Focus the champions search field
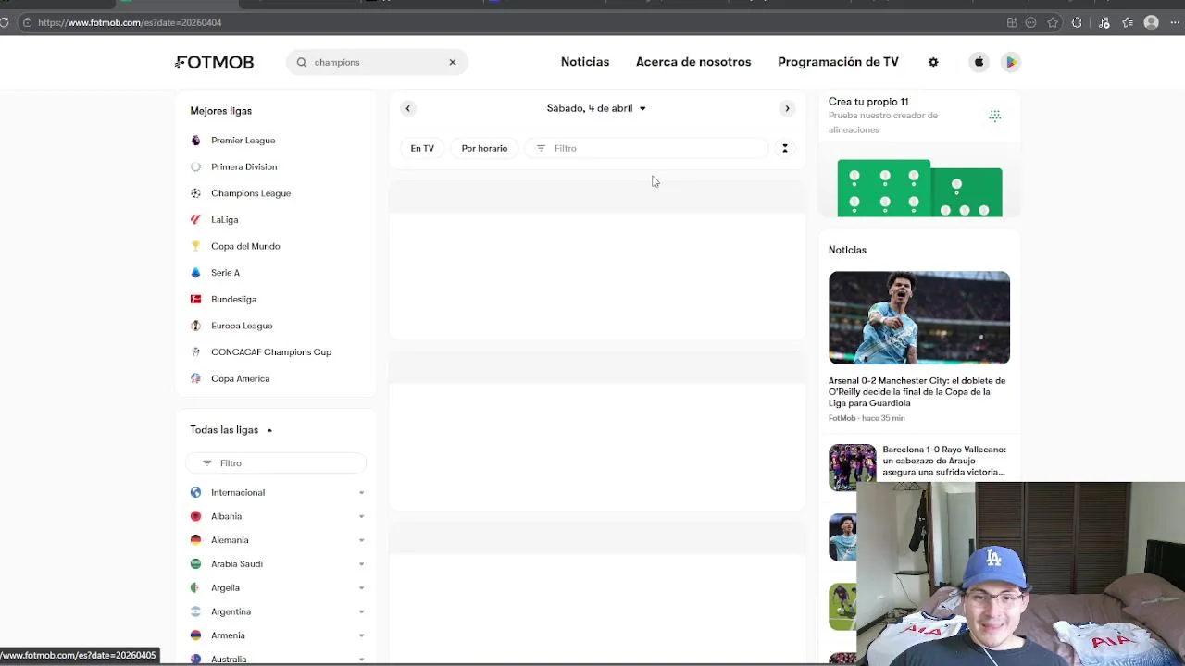This screenshot has height=666, width=1185. click(377, 62)
